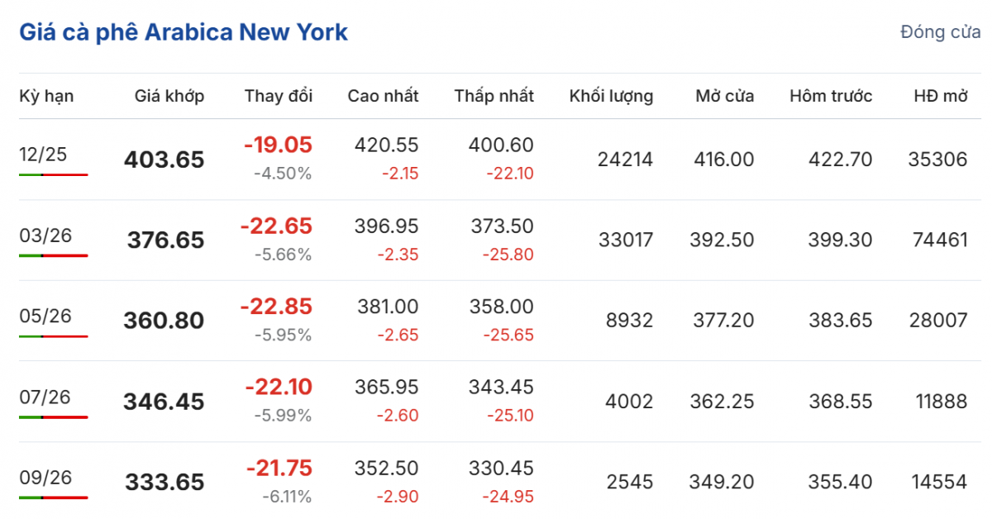Click the "Thấp nhất" column header
Image resolution: width=992 pixels, height=519 pixels.
494,96
